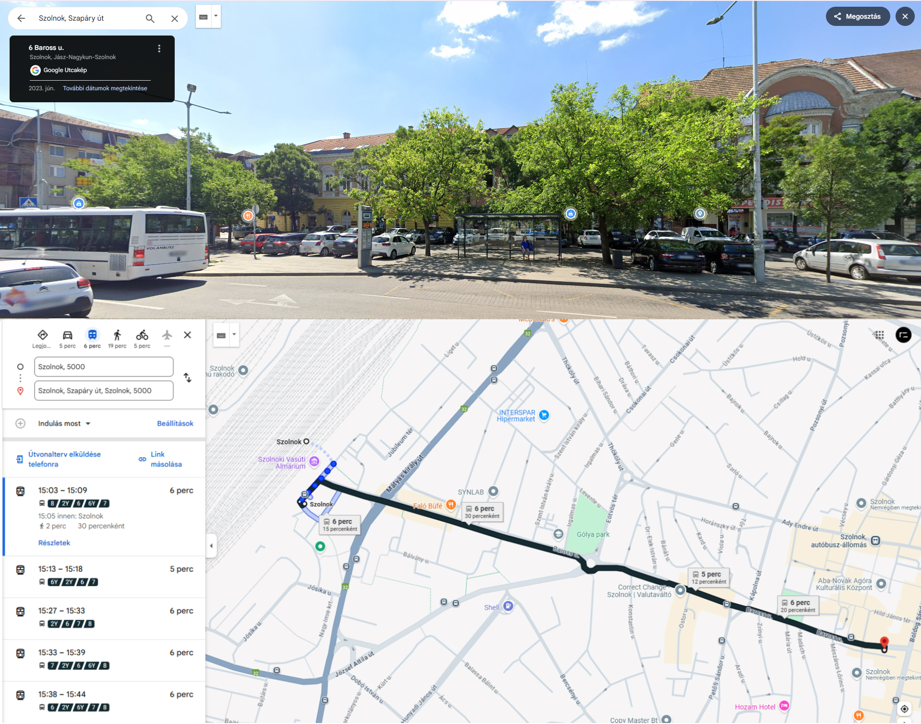The height and width of the screenshot is (724, 921).
Task: Open the Indulás most departure dropdown
Action: pyautogui.click(x=64, y=423)
